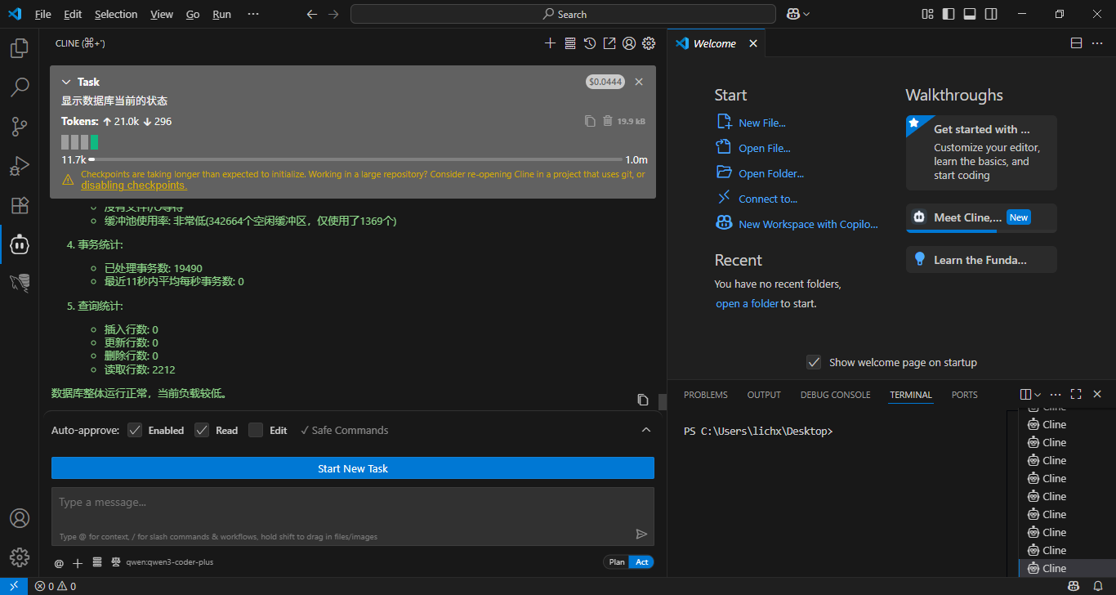Screen dimensions: 1116x595
Task: Go back with the navigation arrow
Action: (311, 14)
